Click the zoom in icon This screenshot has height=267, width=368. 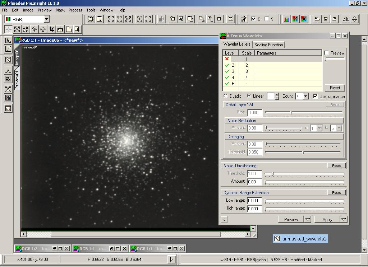(x=139, y=19)
